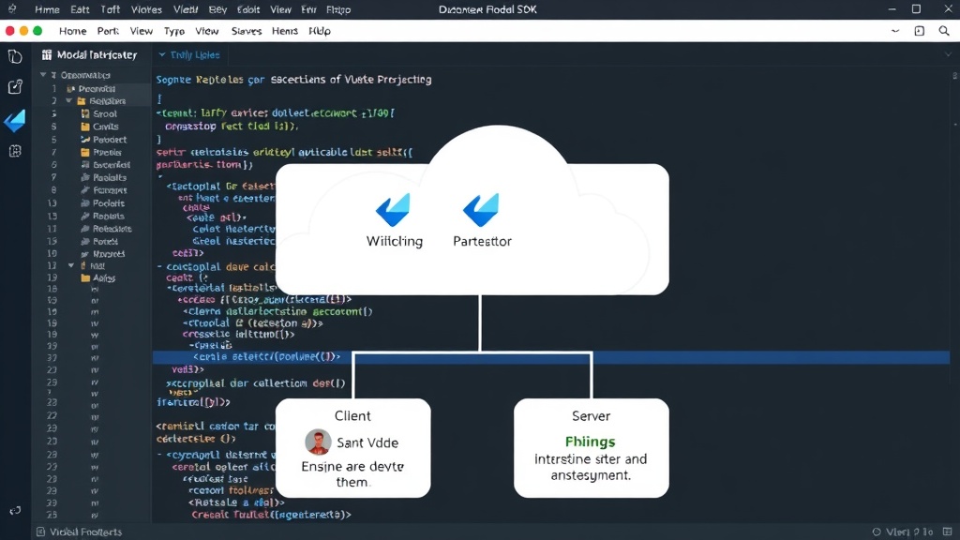Click the green Fhiings label
Viewport: 960px width, 540px height.
tap(591, 442)
